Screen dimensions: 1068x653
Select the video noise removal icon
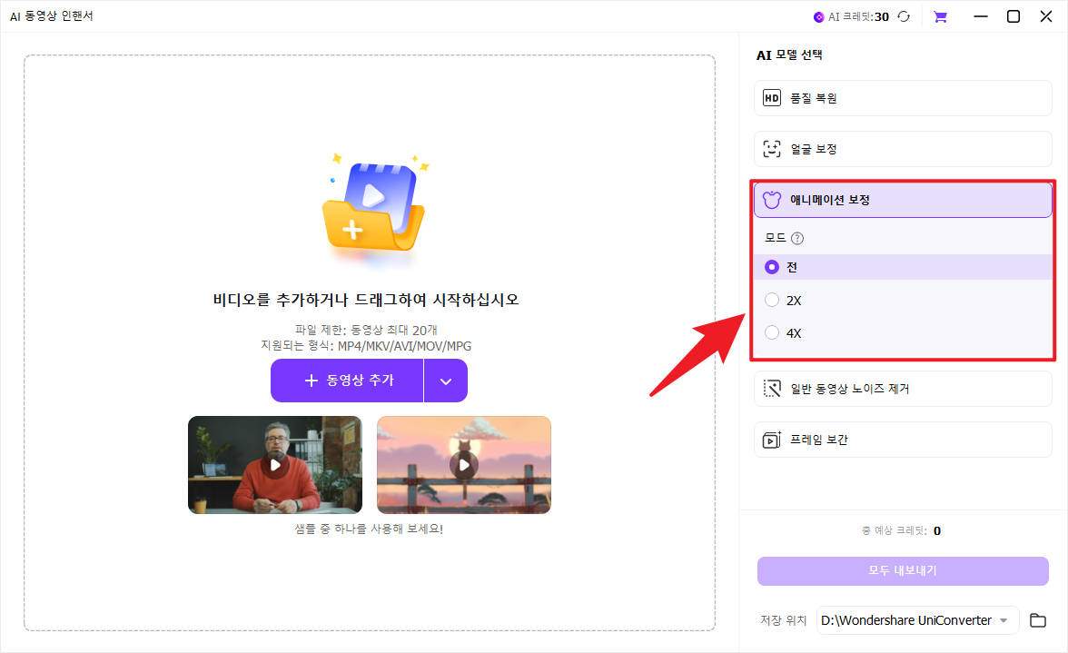click(772, 389)
